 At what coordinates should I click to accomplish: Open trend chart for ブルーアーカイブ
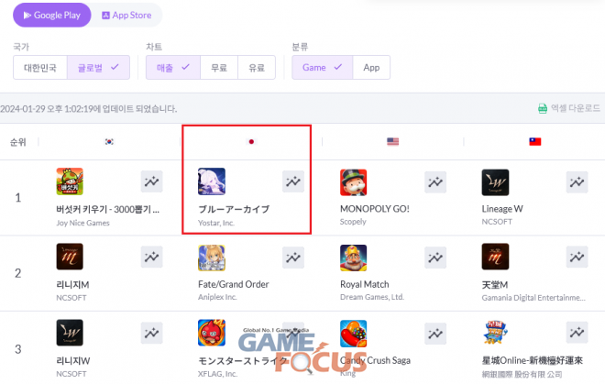[293, 181]
